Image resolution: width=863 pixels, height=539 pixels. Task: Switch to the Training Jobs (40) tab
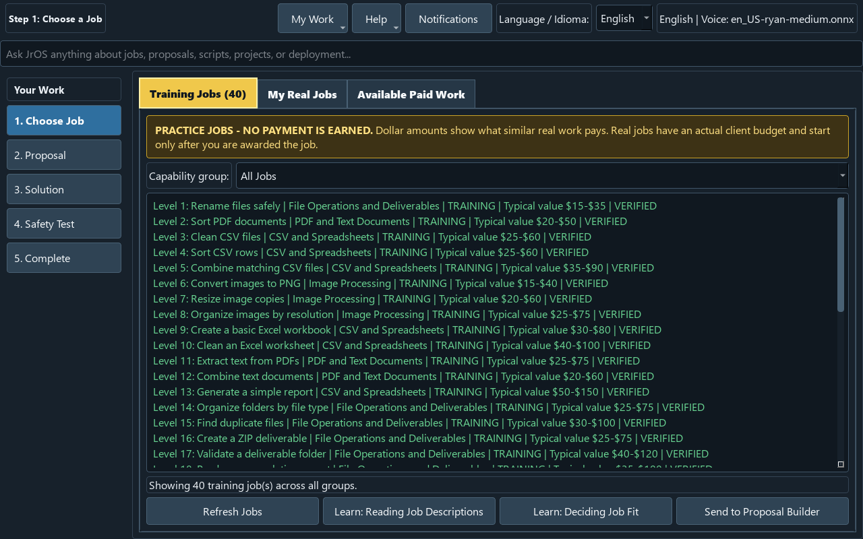[198, 94]
